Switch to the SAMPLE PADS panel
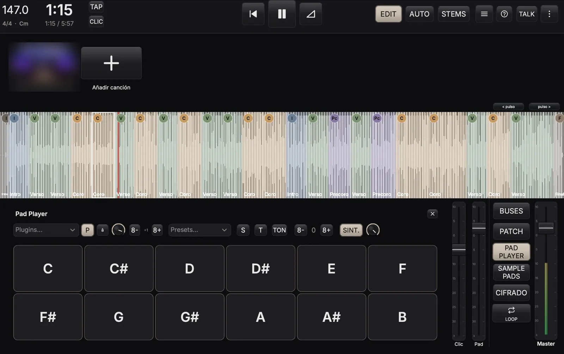Image resolution: width=564 pixels, height=354 pixels. tap(511, 272)
